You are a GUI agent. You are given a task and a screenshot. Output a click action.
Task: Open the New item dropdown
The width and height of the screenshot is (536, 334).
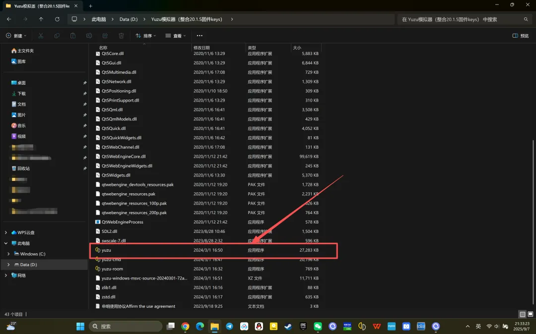tap(16, 36)
